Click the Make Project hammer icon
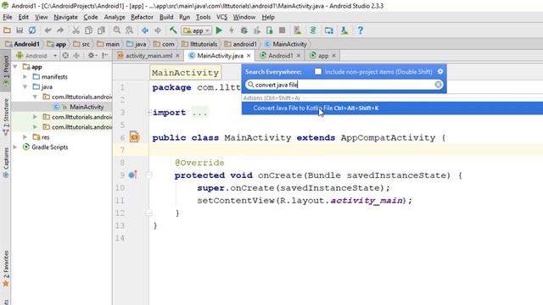 pos(173,30)
